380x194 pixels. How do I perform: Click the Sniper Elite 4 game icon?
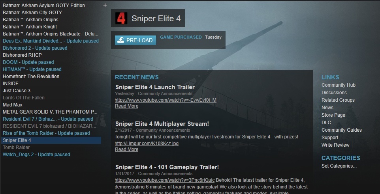[x=121, y=18]
